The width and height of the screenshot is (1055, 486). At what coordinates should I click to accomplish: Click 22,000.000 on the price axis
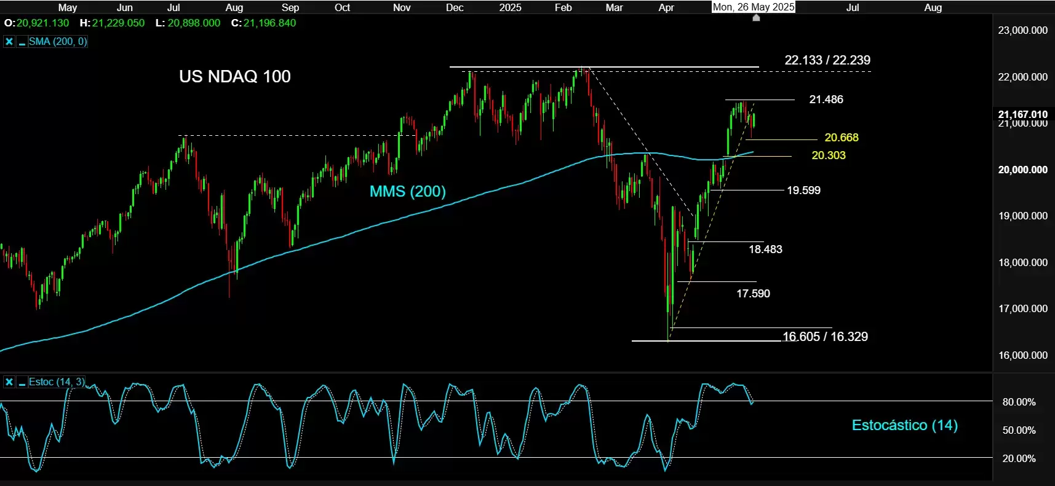[x=1023, y=77]
